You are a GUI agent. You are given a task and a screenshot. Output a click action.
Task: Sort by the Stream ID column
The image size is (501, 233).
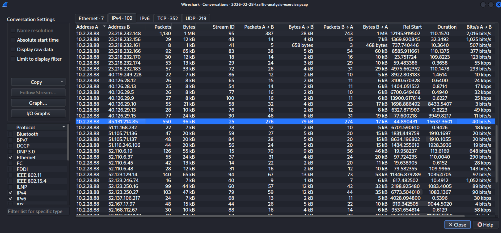point(215,27)
